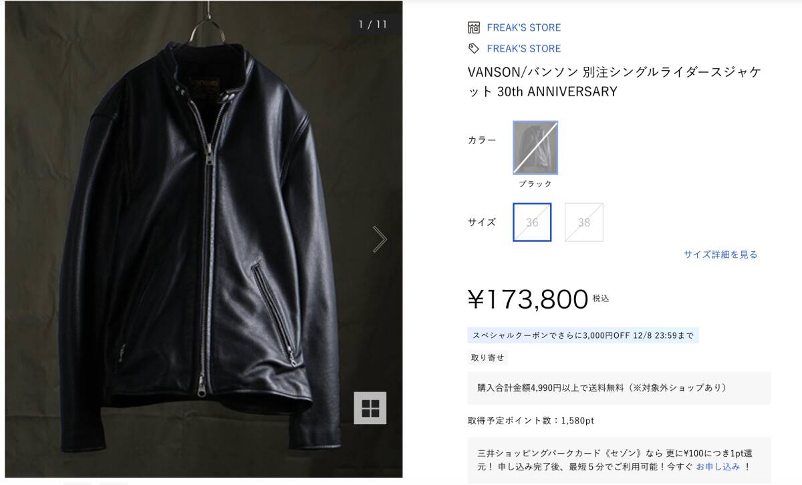Select the ブラック color swatch
Viewport: 802px width, 485px height.
click(x=534, y=148)
